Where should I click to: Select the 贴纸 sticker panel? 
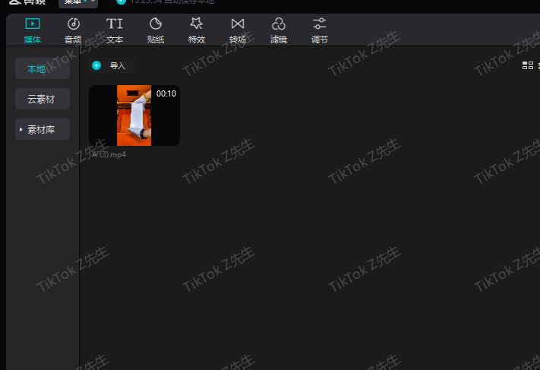click(156, 30)
